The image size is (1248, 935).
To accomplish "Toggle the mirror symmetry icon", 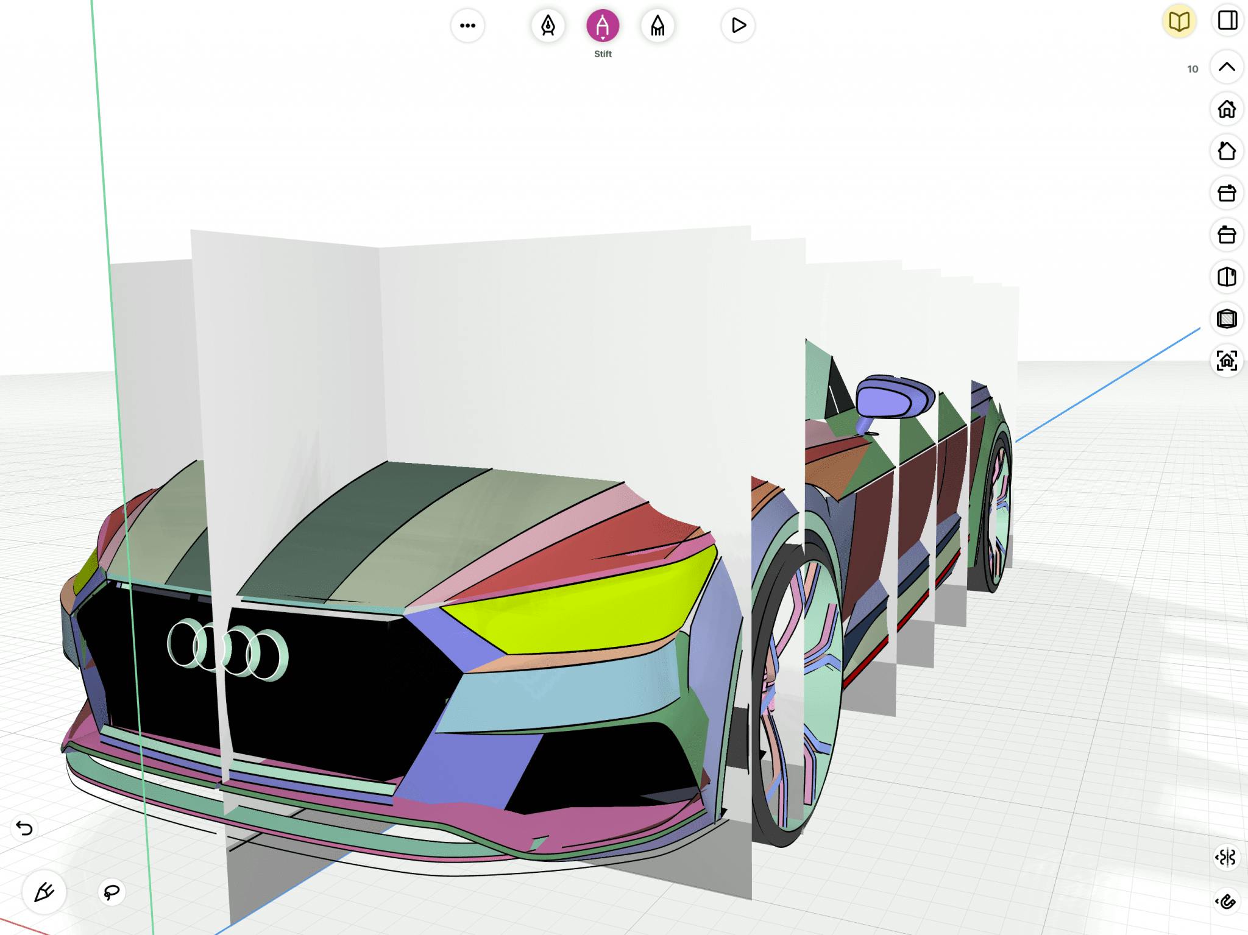I will tap(1226, 858).
